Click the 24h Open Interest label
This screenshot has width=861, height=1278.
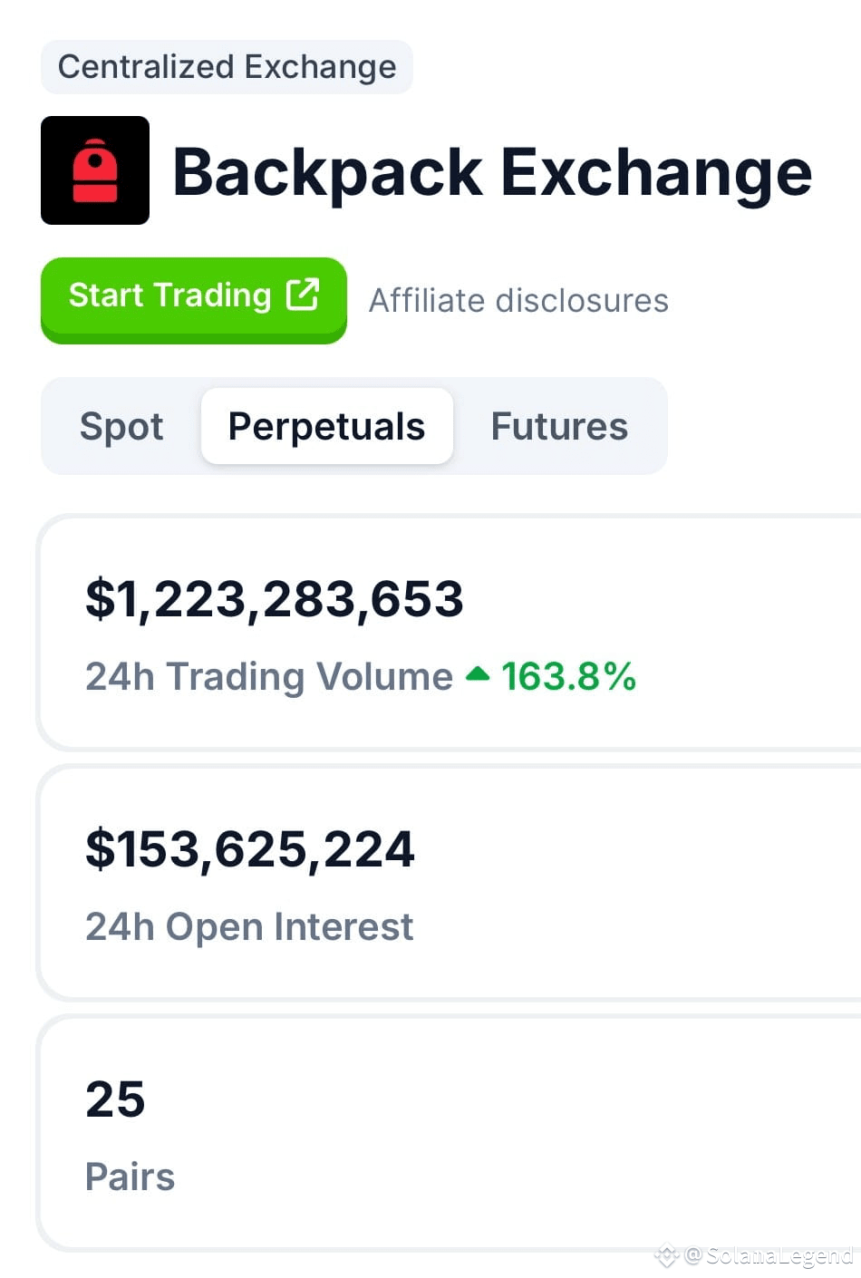[249, 926]
